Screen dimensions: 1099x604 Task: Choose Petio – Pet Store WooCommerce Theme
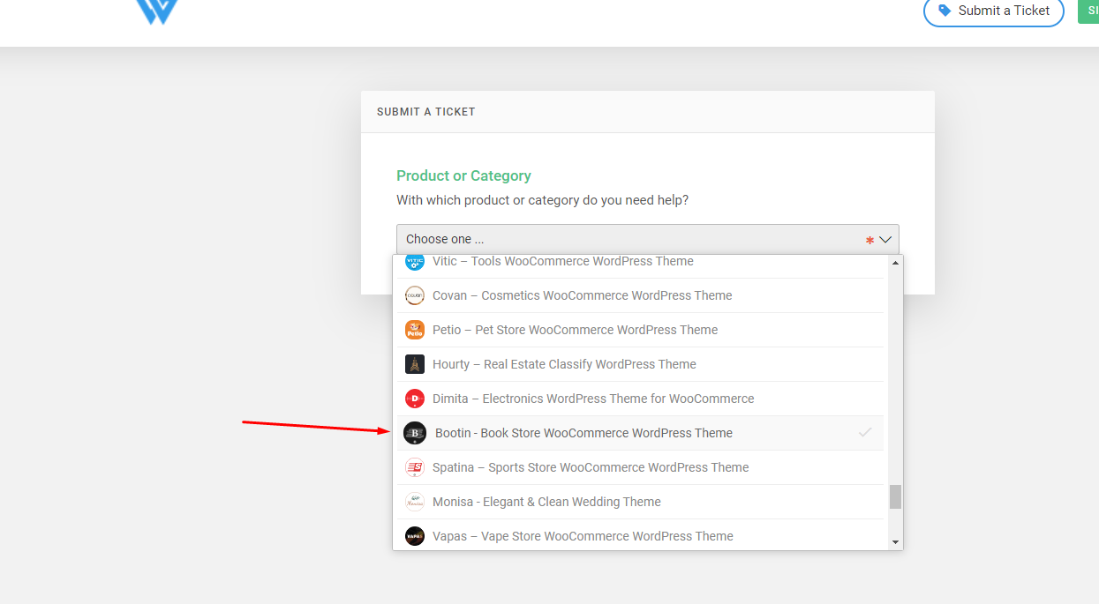tap(640, 330)
